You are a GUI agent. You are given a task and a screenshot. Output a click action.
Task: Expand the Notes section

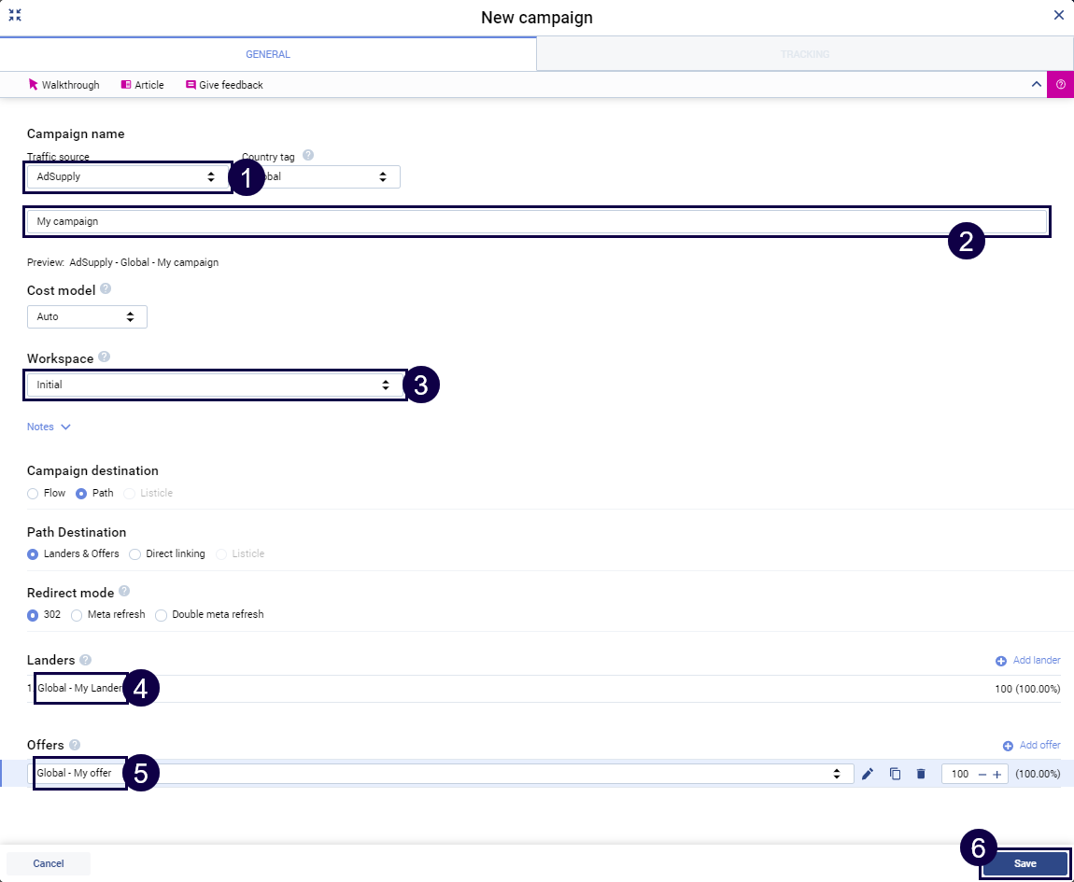coord(48,427)
